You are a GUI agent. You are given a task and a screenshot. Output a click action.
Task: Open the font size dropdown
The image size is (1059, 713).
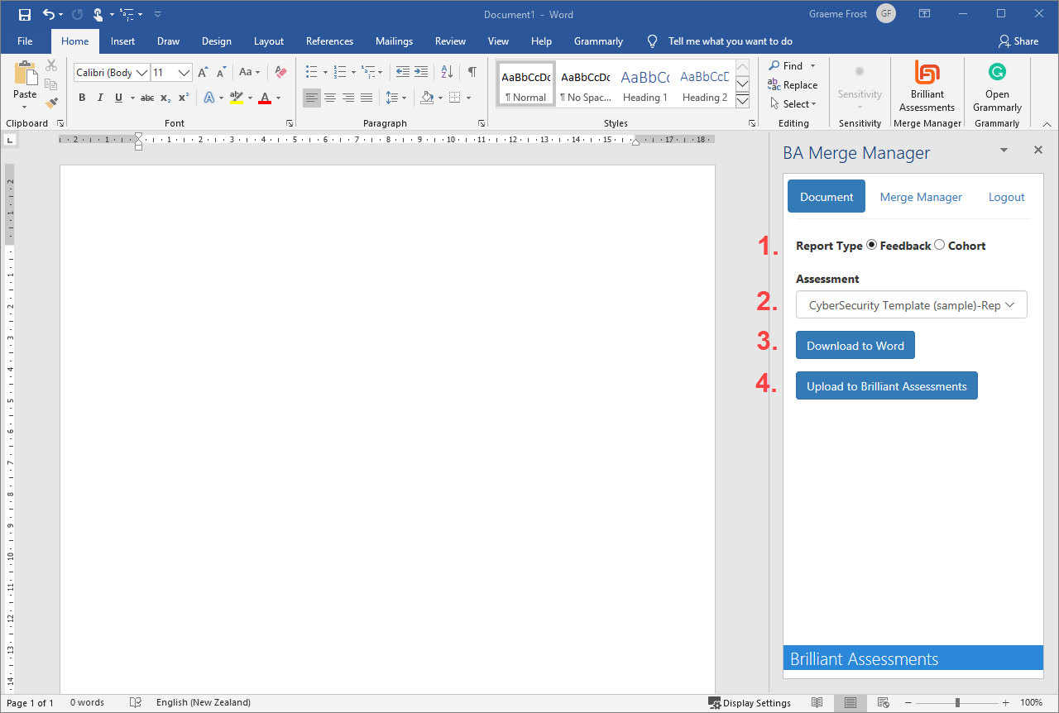(x=183, y=72)
